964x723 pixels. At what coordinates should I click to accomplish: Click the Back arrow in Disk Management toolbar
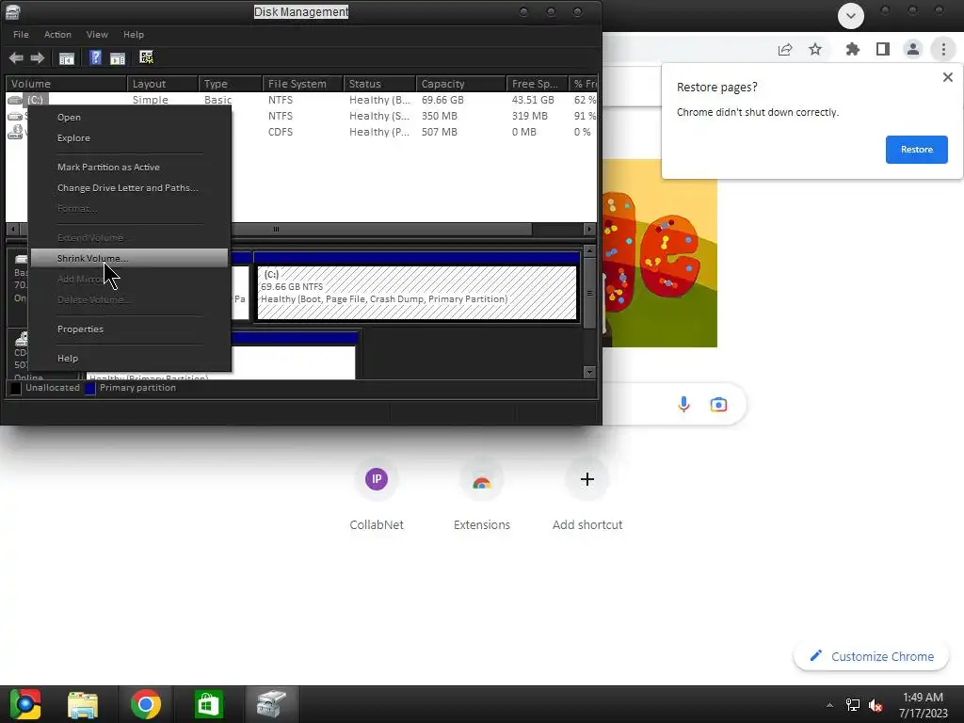tap(16, 57)
